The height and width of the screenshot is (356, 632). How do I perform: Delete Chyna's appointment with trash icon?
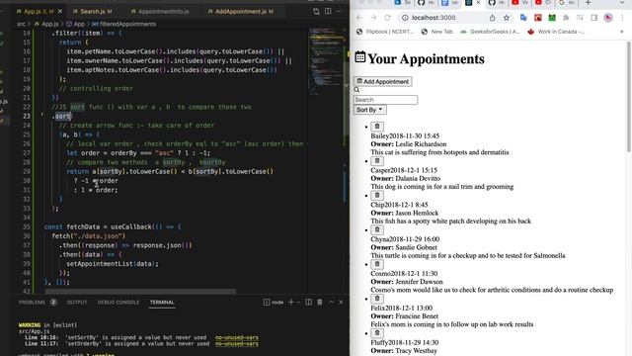coord(377,229)
